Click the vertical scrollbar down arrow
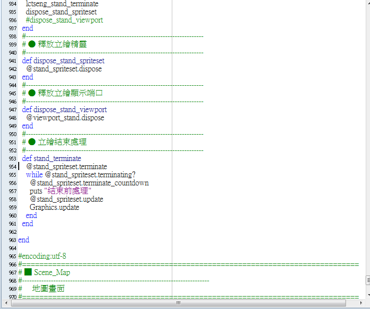Viewport: 370px width, 309px height. [368, 295]
